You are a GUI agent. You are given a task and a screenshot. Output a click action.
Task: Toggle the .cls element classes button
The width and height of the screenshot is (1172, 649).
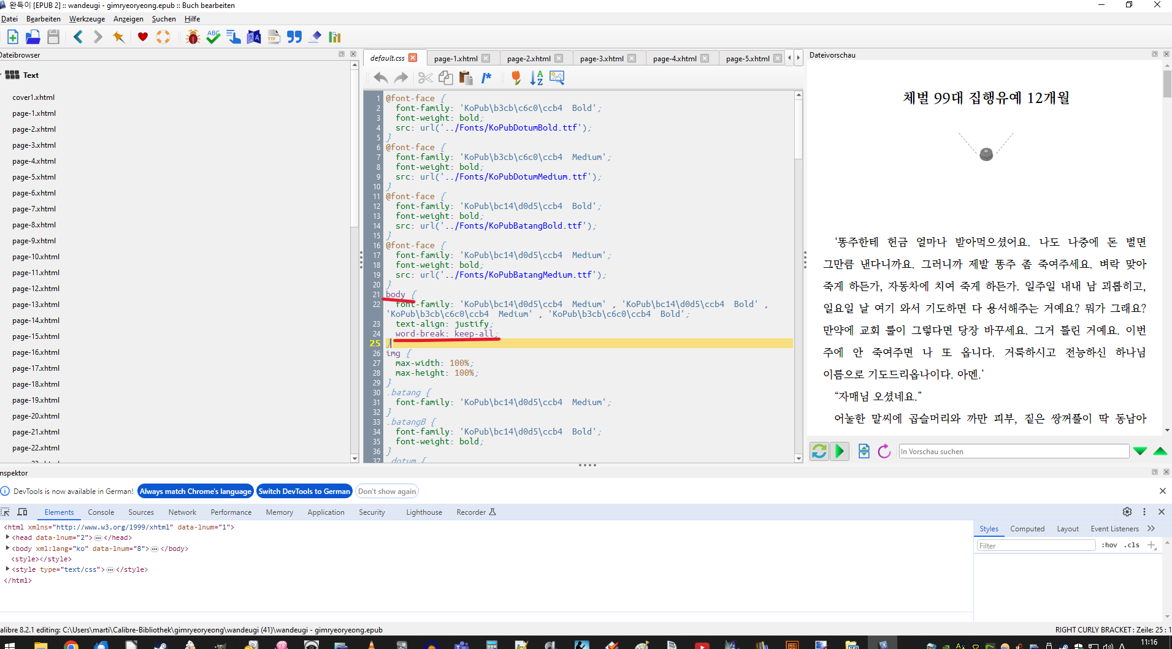pyautogui.click(x=1132, y=545)
